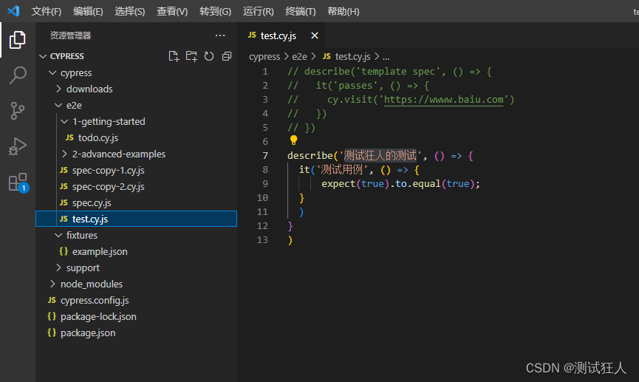Open explorer more actions ellipsis
The height and width of the screenshot is (382, 639).
pyautogui.click(x=220, y=35)
